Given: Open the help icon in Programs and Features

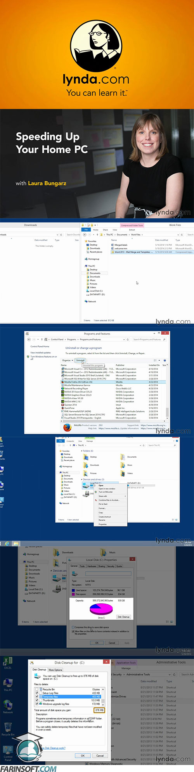Looking at the screenshot, I should pos(165,360).
